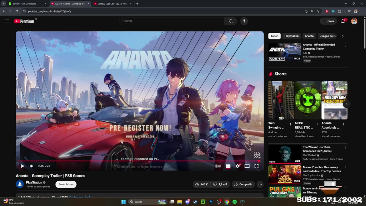Toggle the autoplay switch in player
This screenshot has width=366, height=206.
tap(218, 166)
